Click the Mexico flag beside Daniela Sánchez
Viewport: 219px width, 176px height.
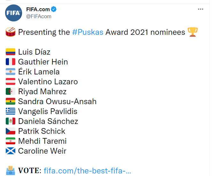point(11,121)
